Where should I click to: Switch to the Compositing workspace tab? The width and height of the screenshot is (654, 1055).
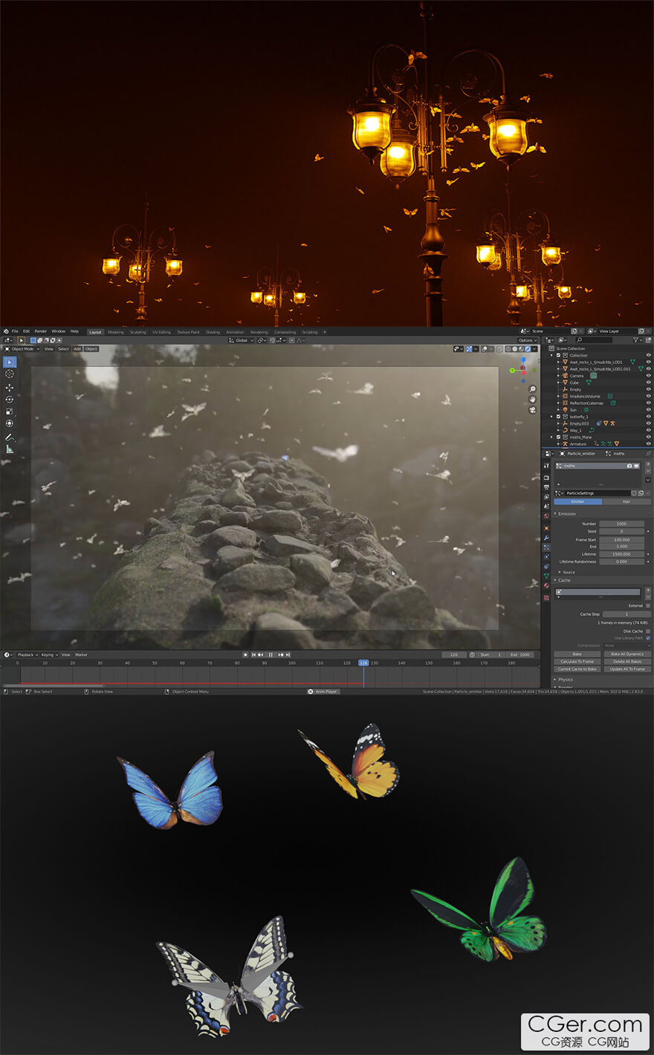pyautogui.click(x=285, y=332)
